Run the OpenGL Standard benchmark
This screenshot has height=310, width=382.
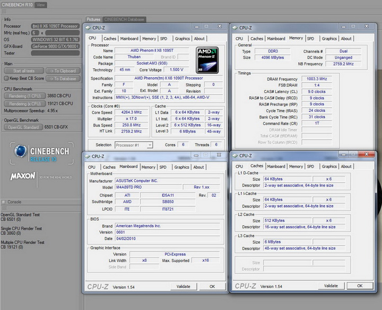point(23,127)
